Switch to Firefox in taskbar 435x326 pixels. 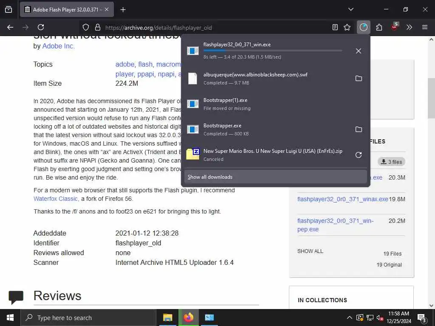(188, 318)
